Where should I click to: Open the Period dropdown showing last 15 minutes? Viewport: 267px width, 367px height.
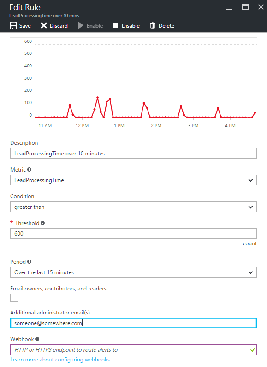(133, 272)
